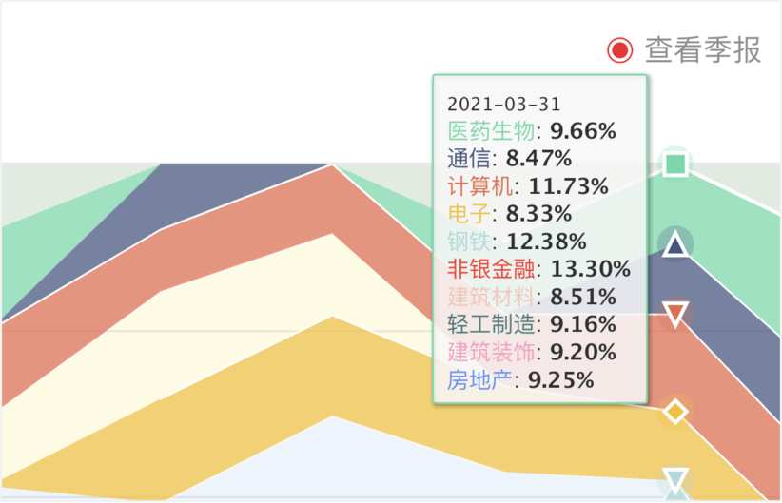Click the 2021-03-31 tooltip date
The width and height of the screenshot is (782, 503).
coord(503,105)
